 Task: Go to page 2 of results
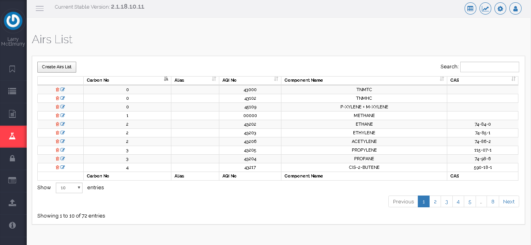(x=435, y=201)
